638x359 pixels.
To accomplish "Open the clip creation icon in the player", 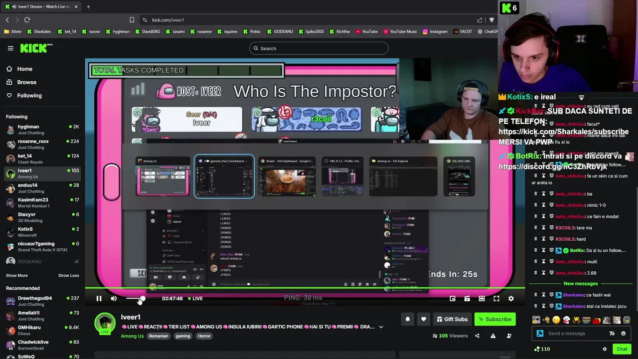I will (x=467, y=298).
